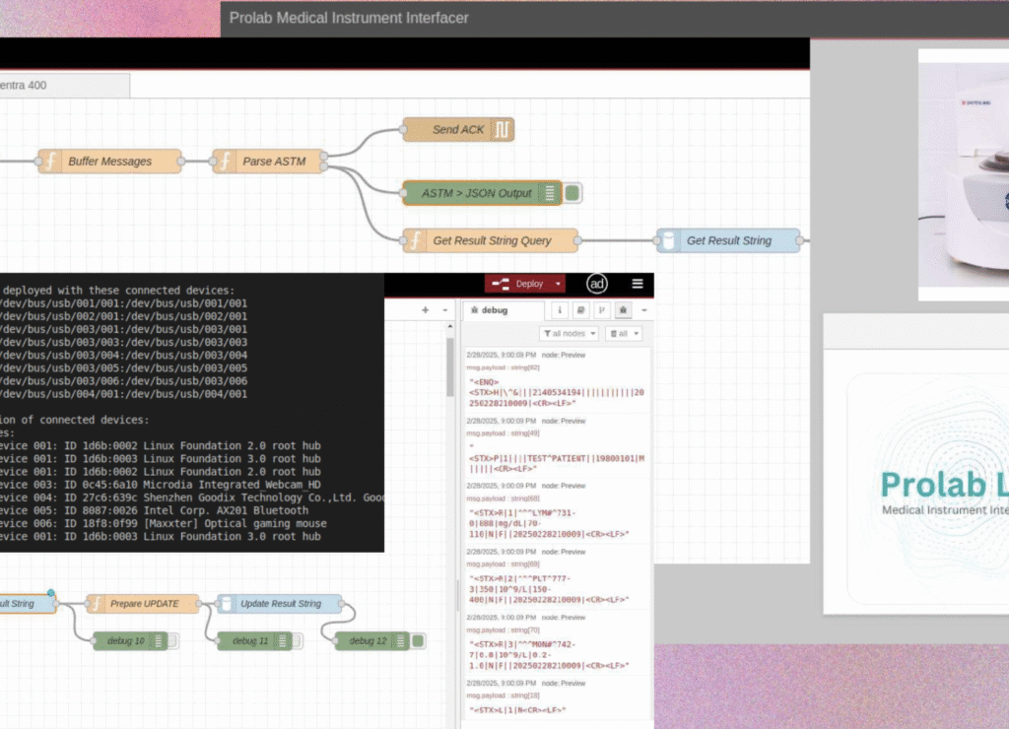Select the debug bug icon in sidebar toolbar
This screenshot has width=1009, height=729.
(623, 310)
